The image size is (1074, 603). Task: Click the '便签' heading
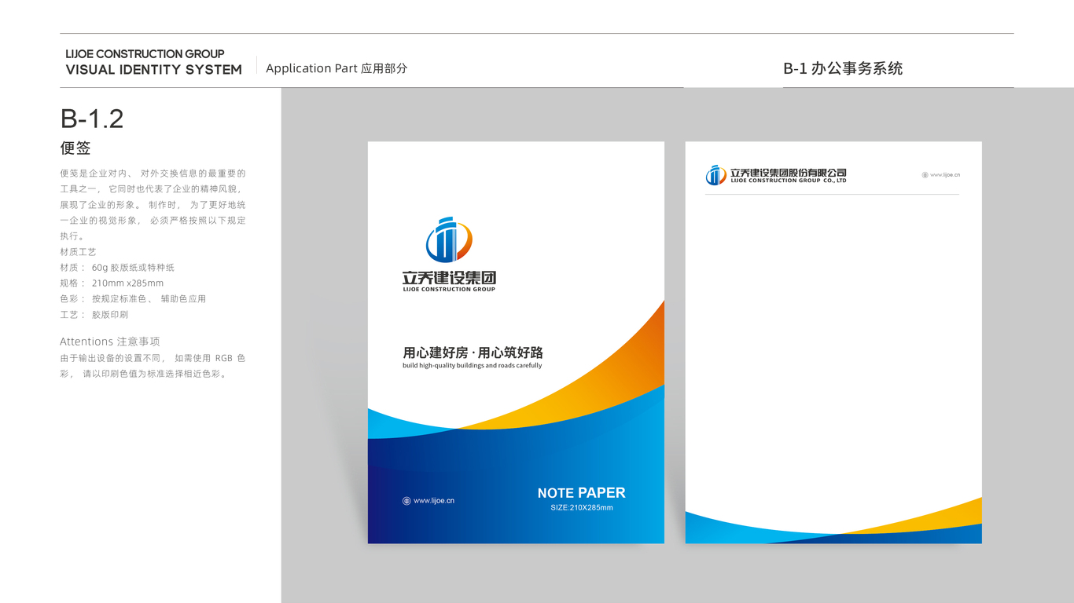click(75, 148)
